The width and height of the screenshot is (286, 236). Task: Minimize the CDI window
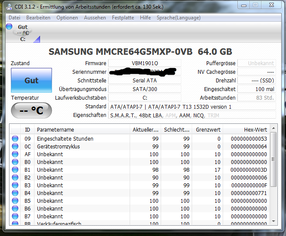coord(244,5)
